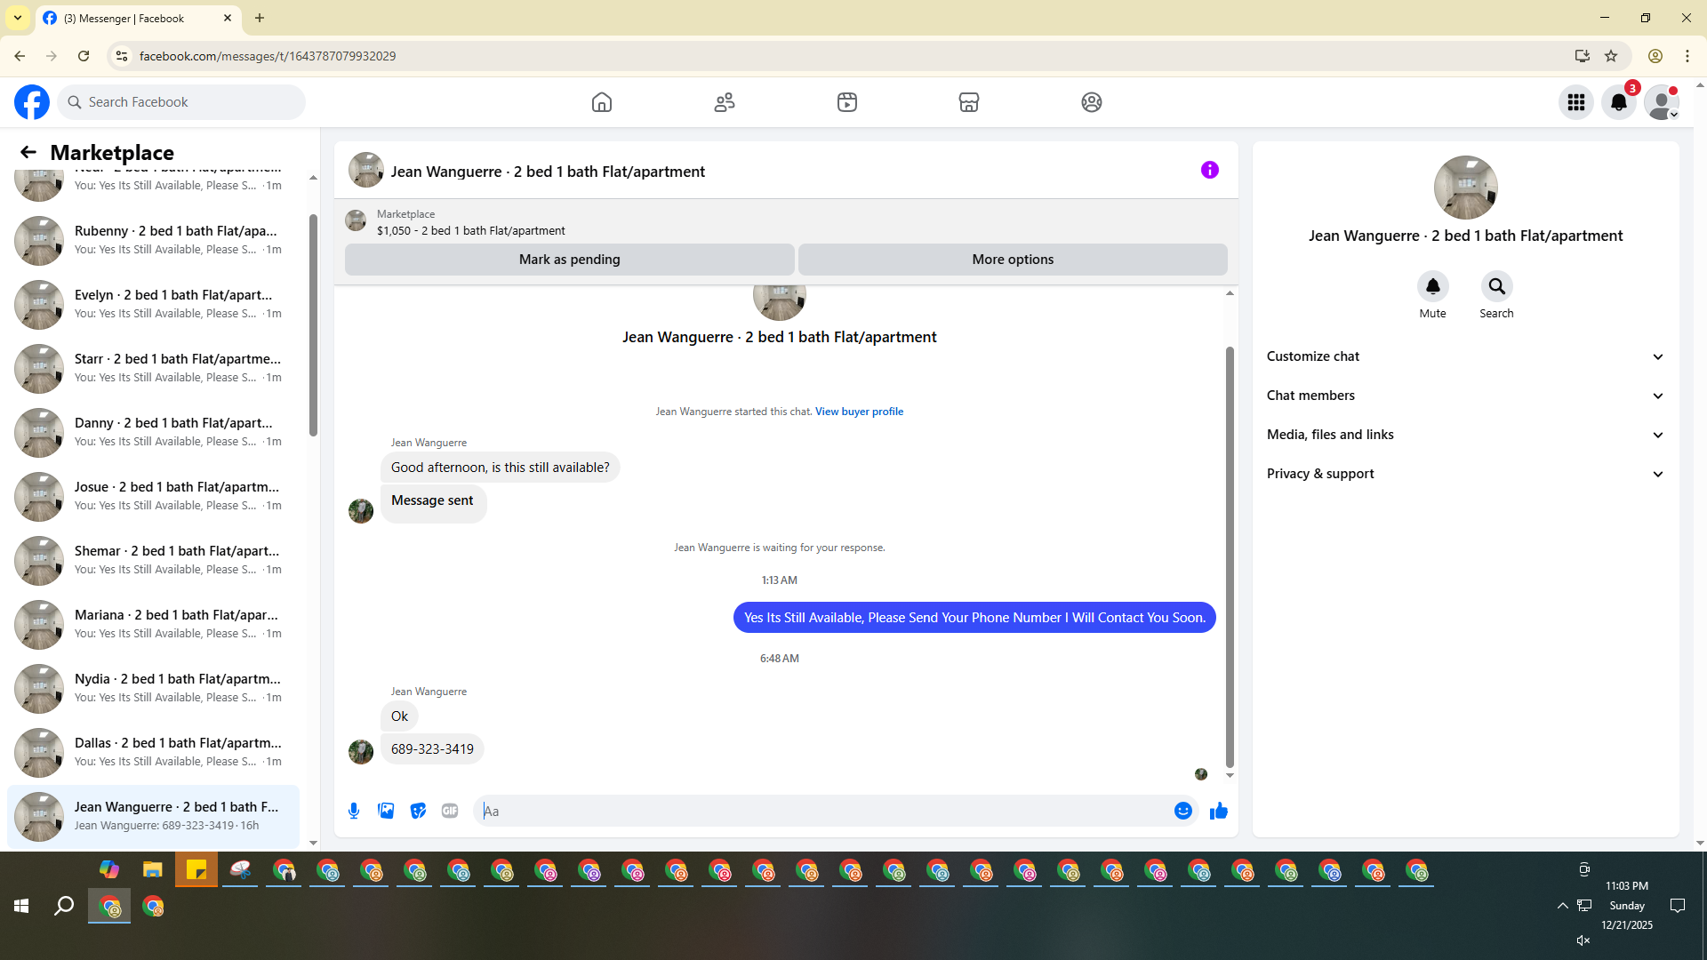The height and width of the screenshot is (960, 1707).
Task: Choose a GIF using the GIF icon
Action: (x=450, y=811)
